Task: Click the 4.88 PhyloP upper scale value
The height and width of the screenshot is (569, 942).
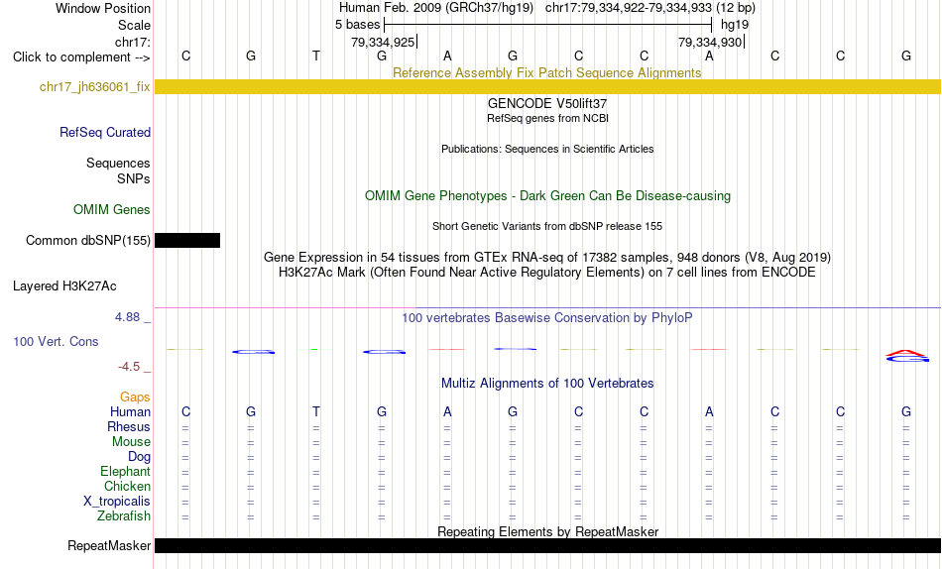Action: click(127, 317)
